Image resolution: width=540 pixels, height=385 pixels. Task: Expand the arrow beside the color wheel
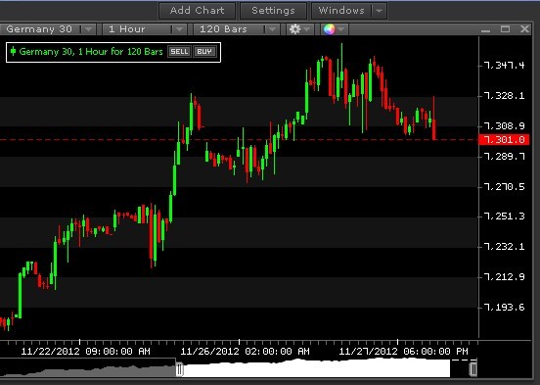click(x=341, y=29)
